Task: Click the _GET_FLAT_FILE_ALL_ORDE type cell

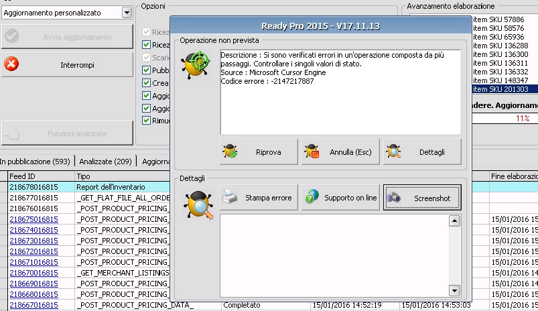Action: click(x=123, y=198)
